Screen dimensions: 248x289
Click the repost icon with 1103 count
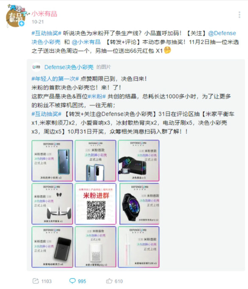click(36, 281)
